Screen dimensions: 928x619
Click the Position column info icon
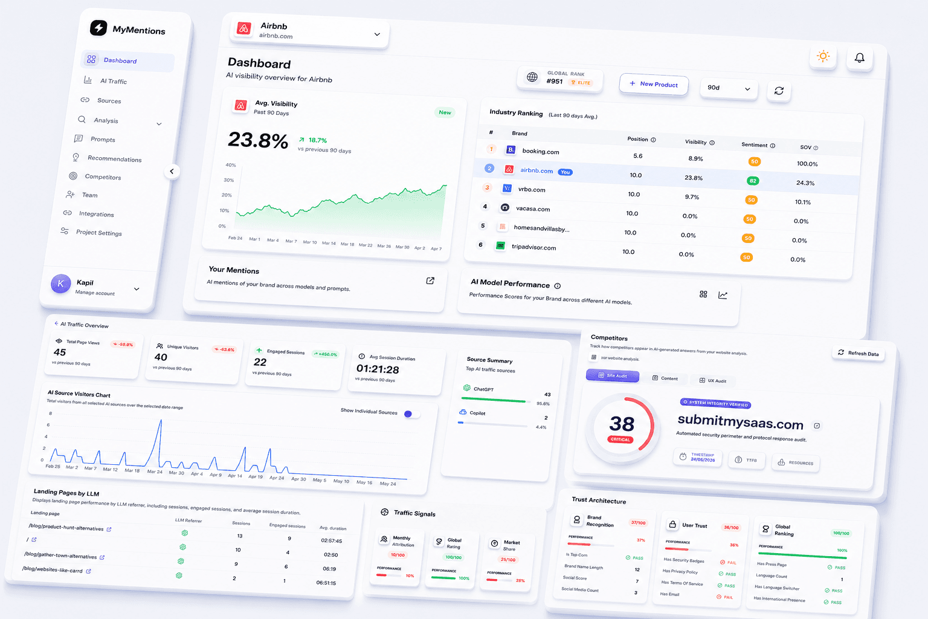coord(653,140)
